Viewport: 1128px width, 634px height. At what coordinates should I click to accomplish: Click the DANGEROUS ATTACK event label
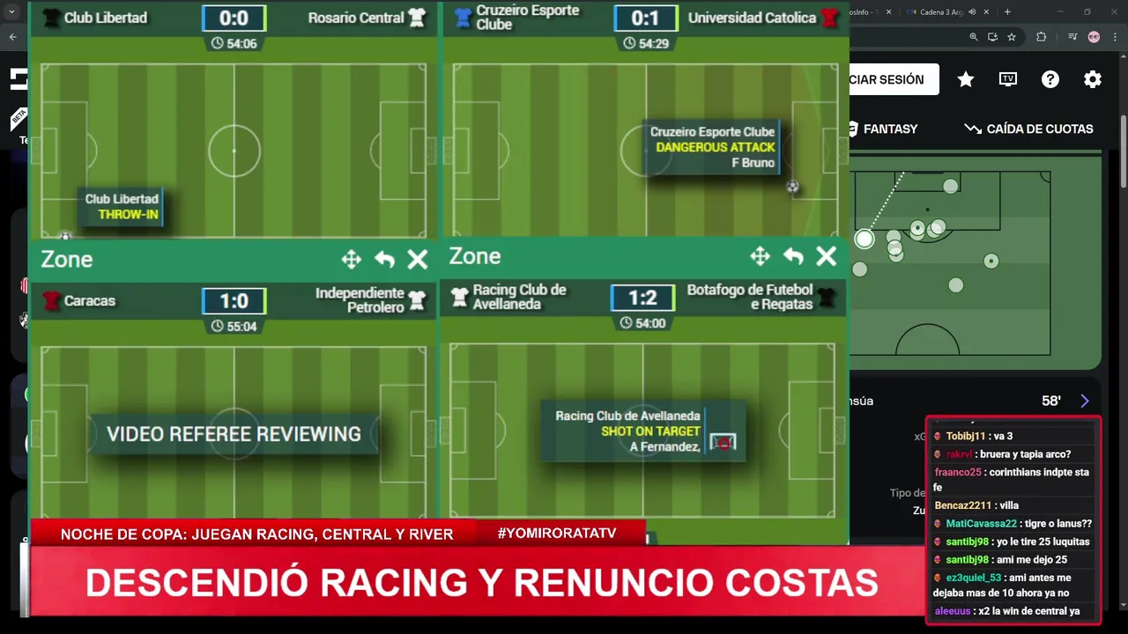[716, 147]
